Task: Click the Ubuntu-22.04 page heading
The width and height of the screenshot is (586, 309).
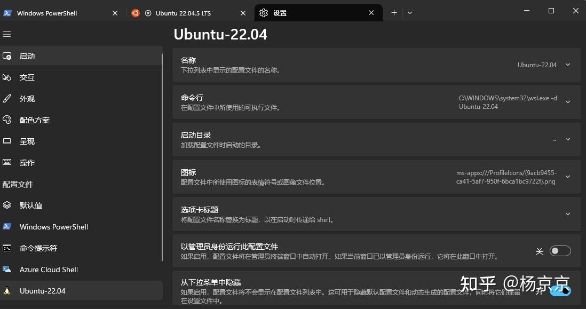Action: click(220, 34)
